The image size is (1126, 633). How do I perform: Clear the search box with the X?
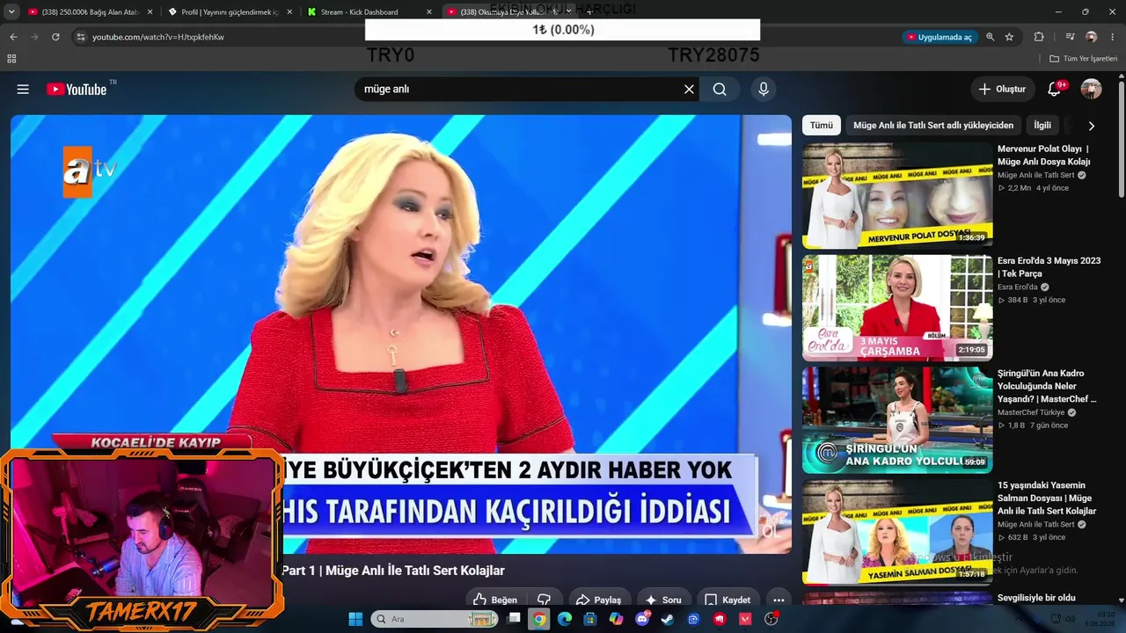689,89
